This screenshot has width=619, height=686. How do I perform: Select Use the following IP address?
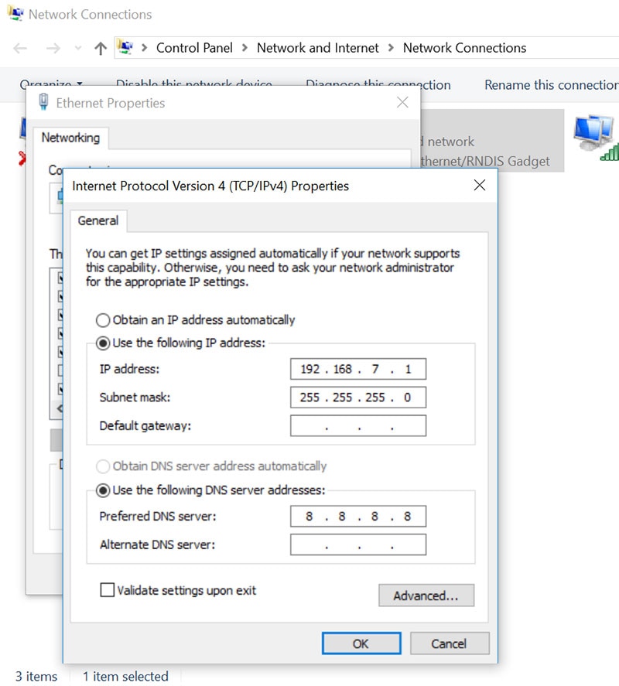click(x=103, y=343)
